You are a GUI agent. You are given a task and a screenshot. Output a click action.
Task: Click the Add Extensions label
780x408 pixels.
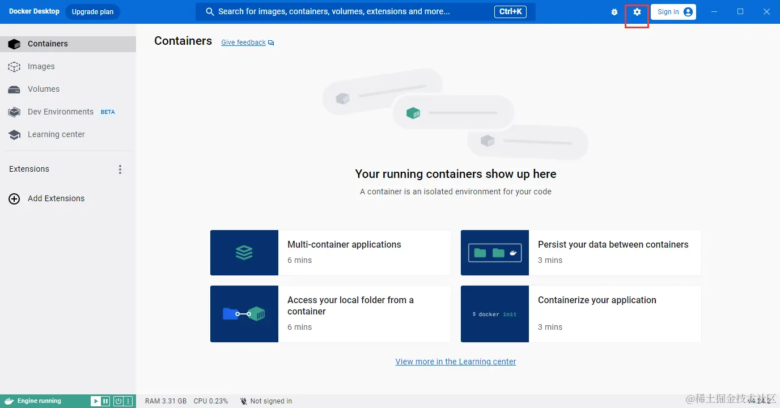[56, 198]
